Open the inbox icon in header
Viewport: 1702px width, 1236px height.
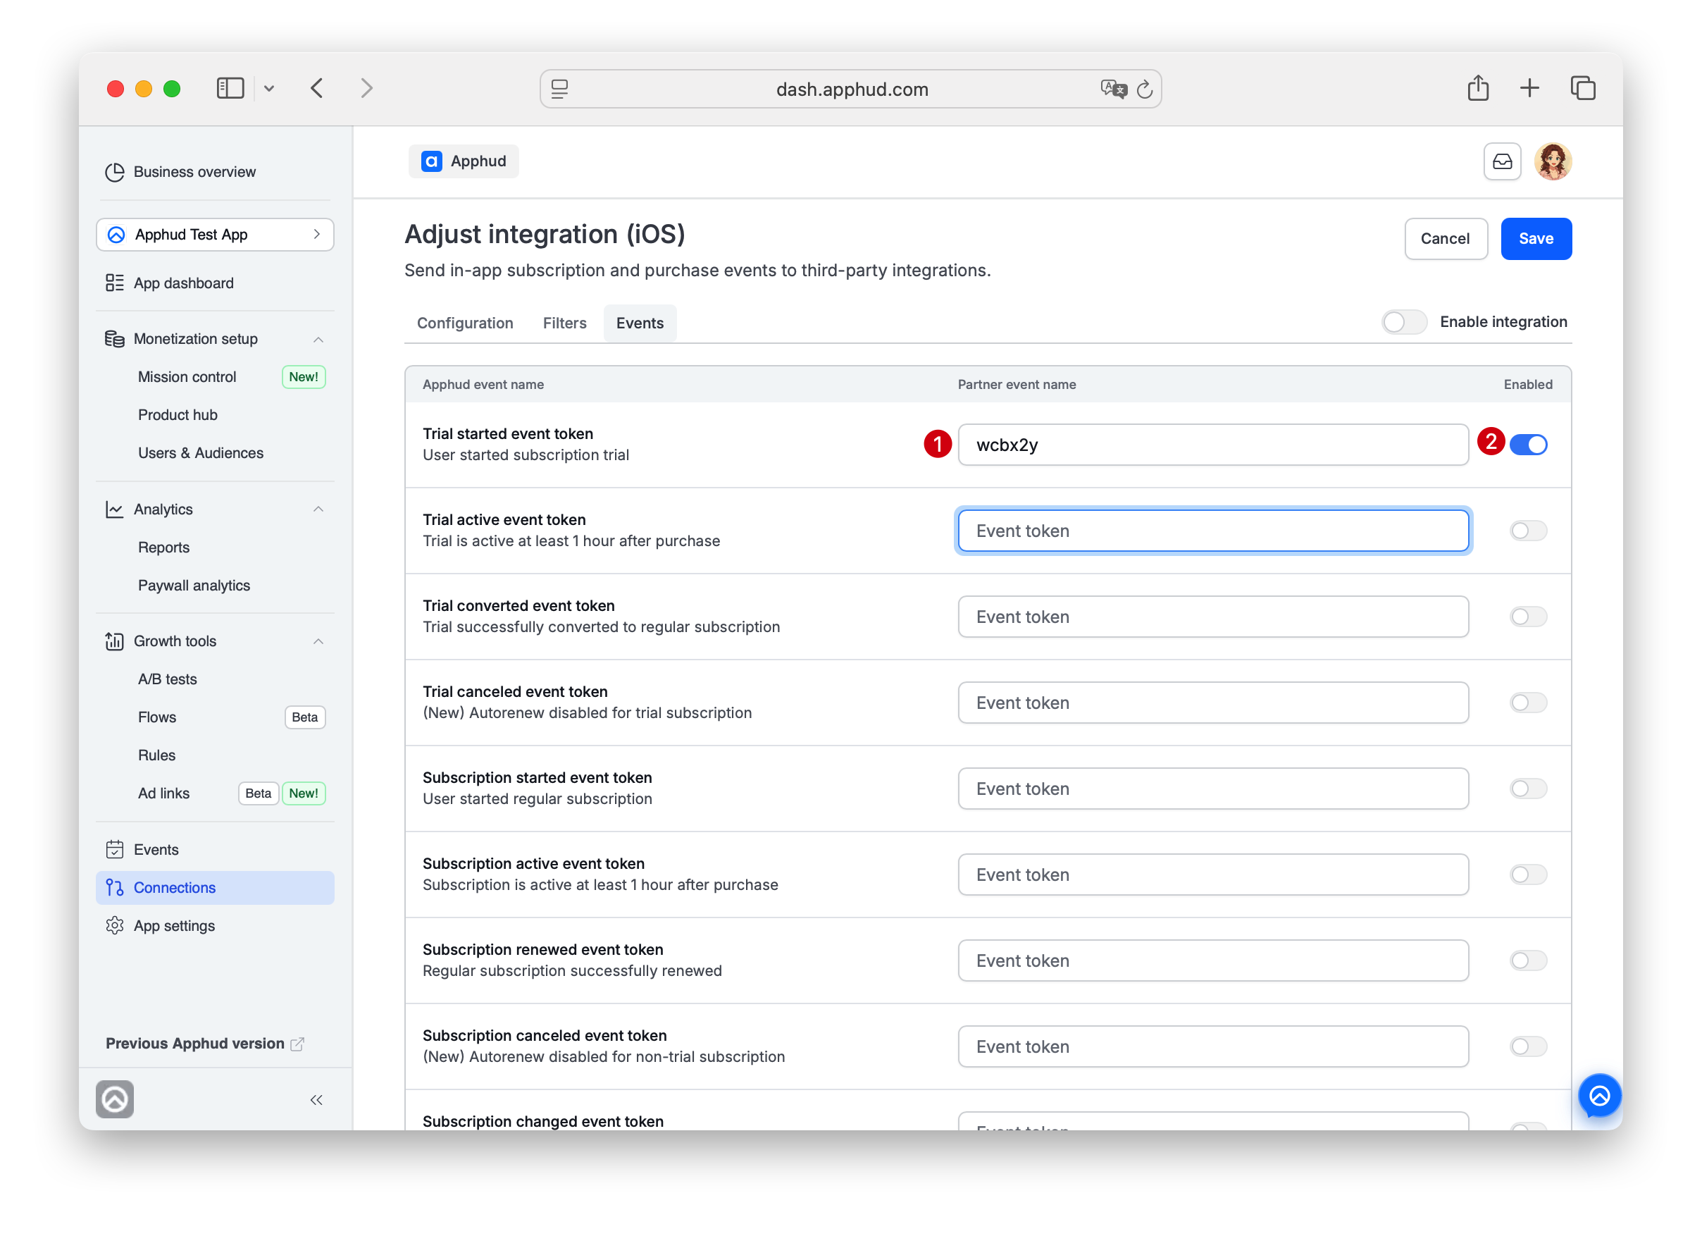(1502, 161)
